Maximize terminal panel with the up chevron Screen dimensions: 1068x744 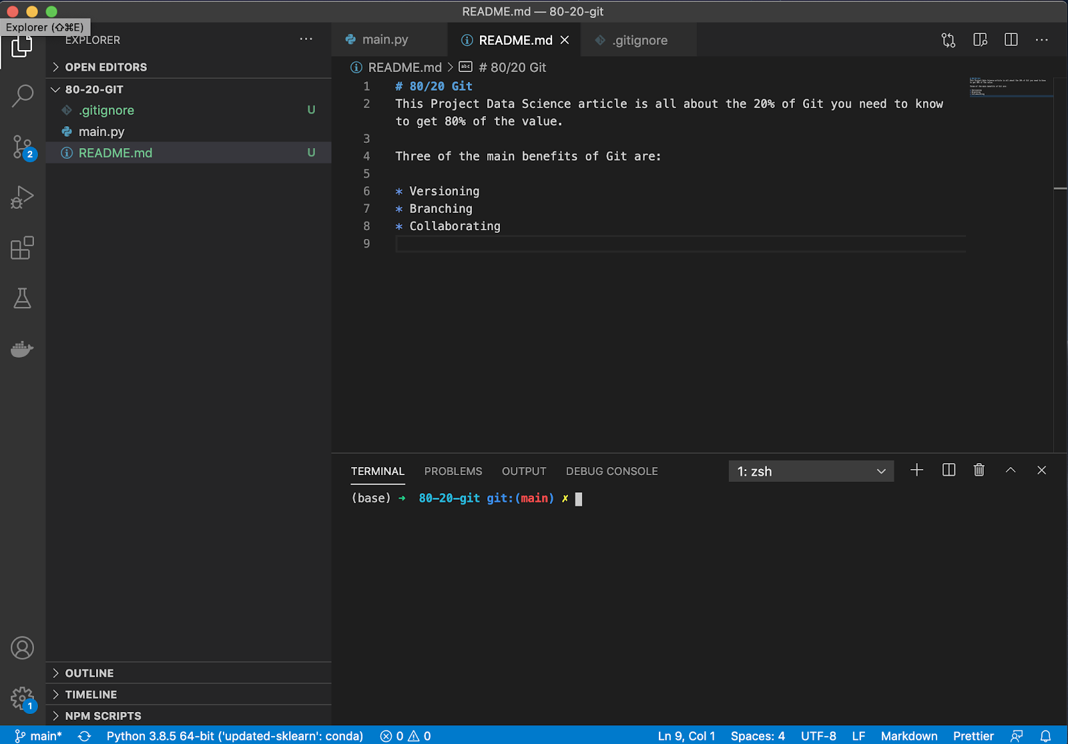(x=1011, y=470)
